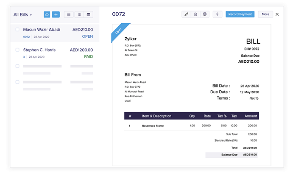Click bill number 0072 in list
This screenshot has width=293, height=173.
tap(26, 37)
